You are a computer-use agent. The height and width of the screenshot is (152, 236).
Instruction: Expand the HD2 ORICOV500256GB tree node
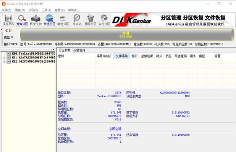coord(4,62)
